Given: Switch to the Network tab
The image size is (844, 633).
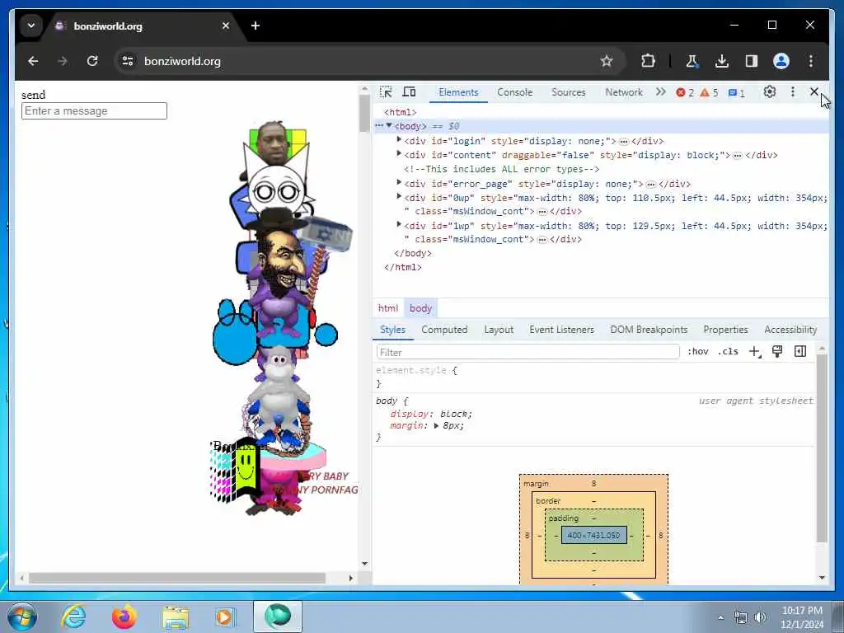Looking at the screenshot, I should click(x=624, y=92).
